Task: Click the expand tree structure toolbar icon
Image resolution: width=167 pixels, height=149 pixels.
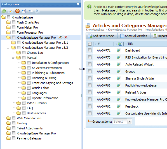Action: click(x=24, y=11)
